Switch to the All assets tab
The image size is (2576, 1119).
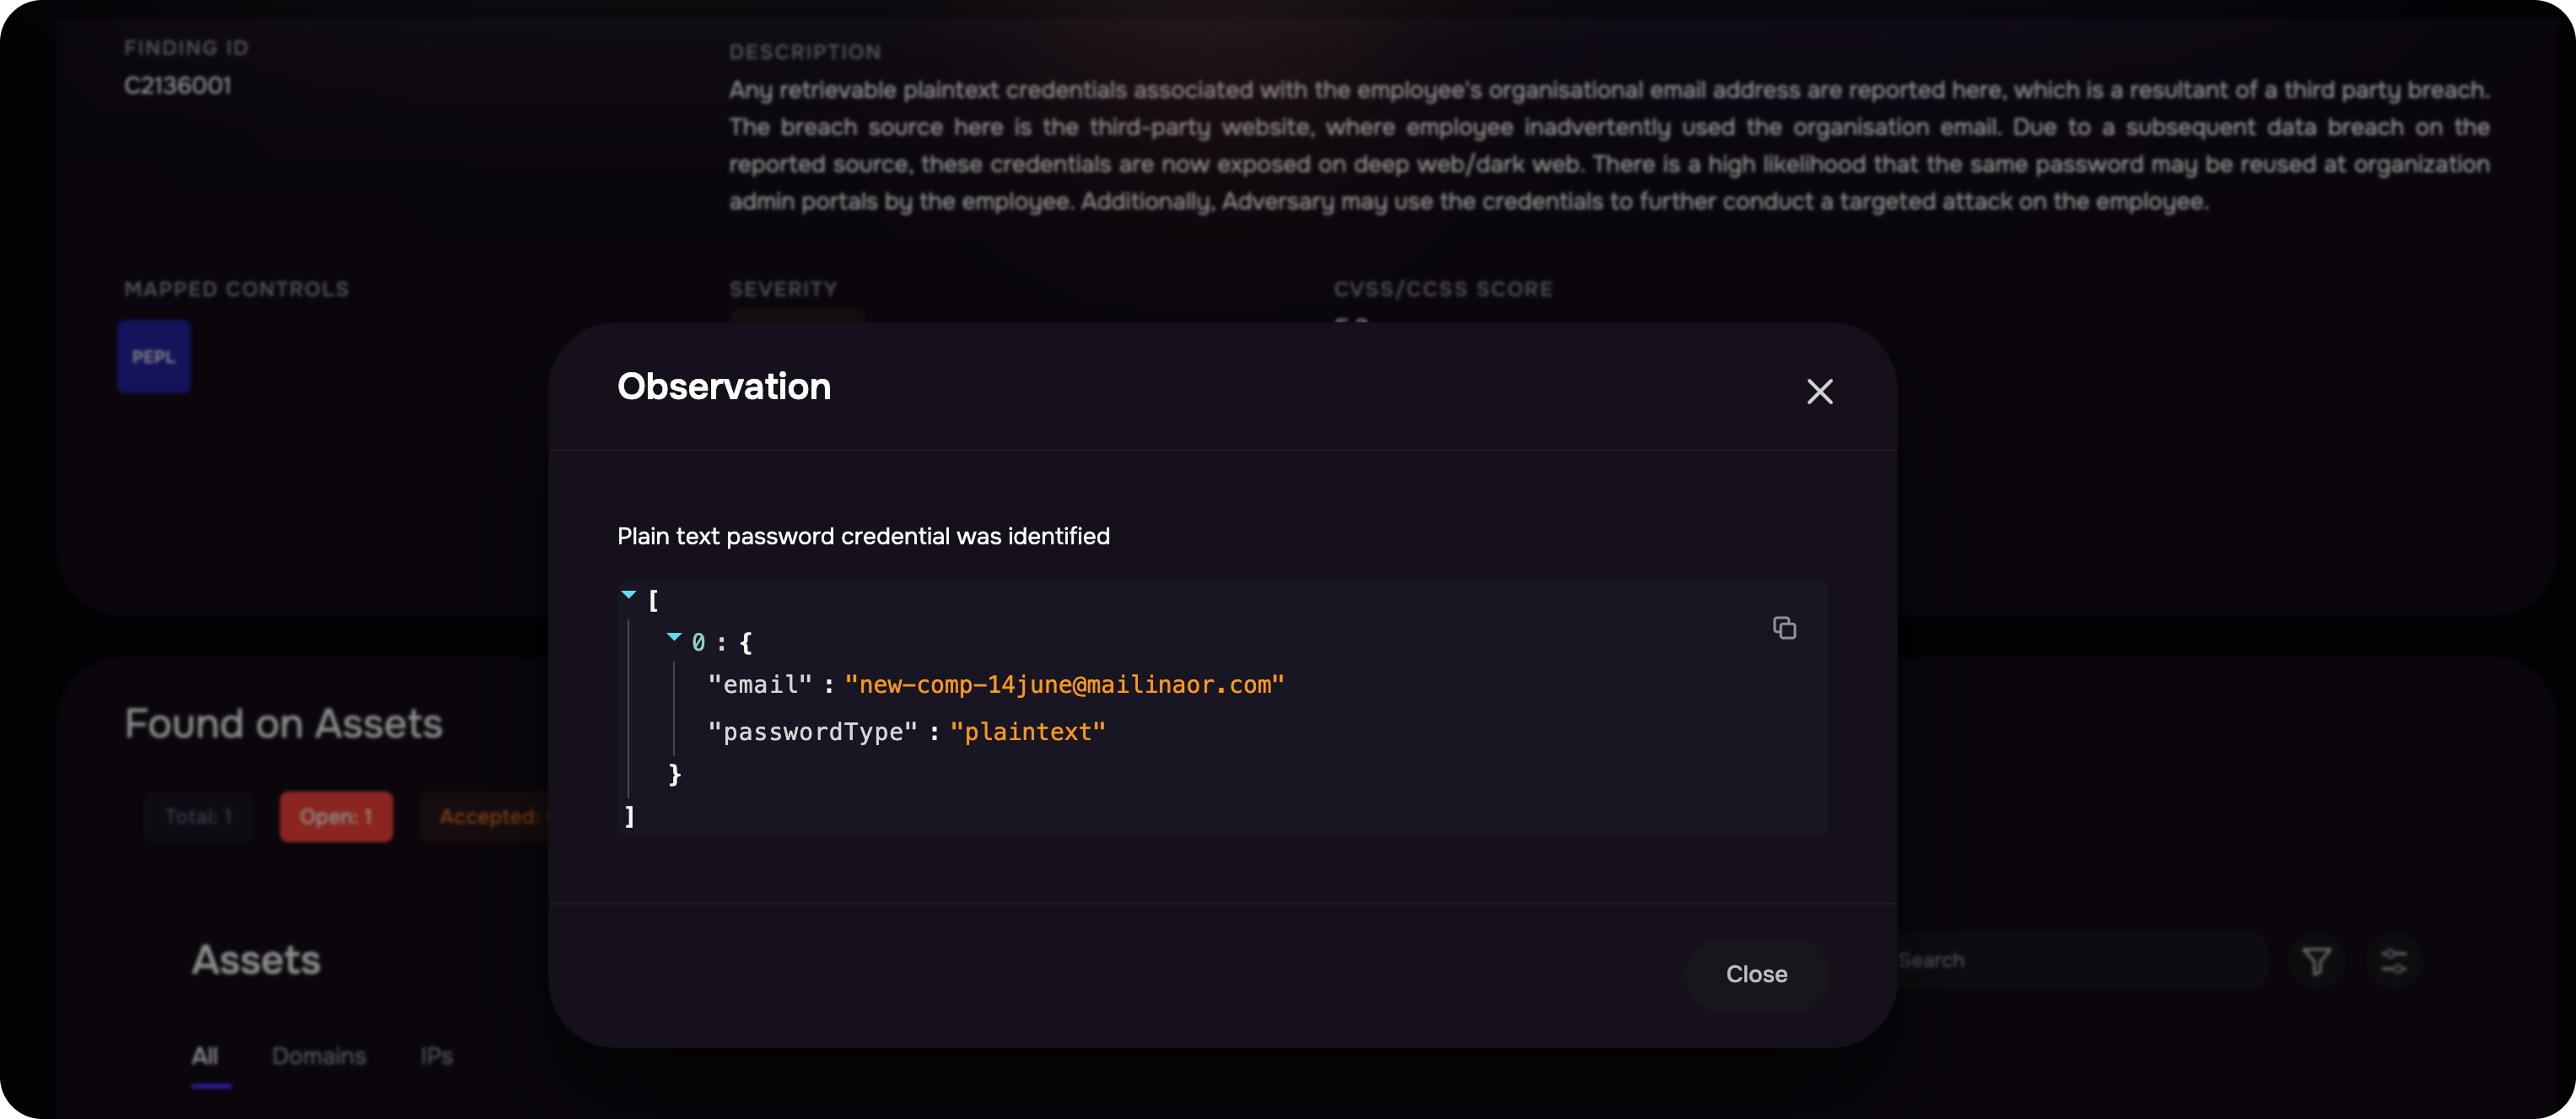[x=205, y=1056]
